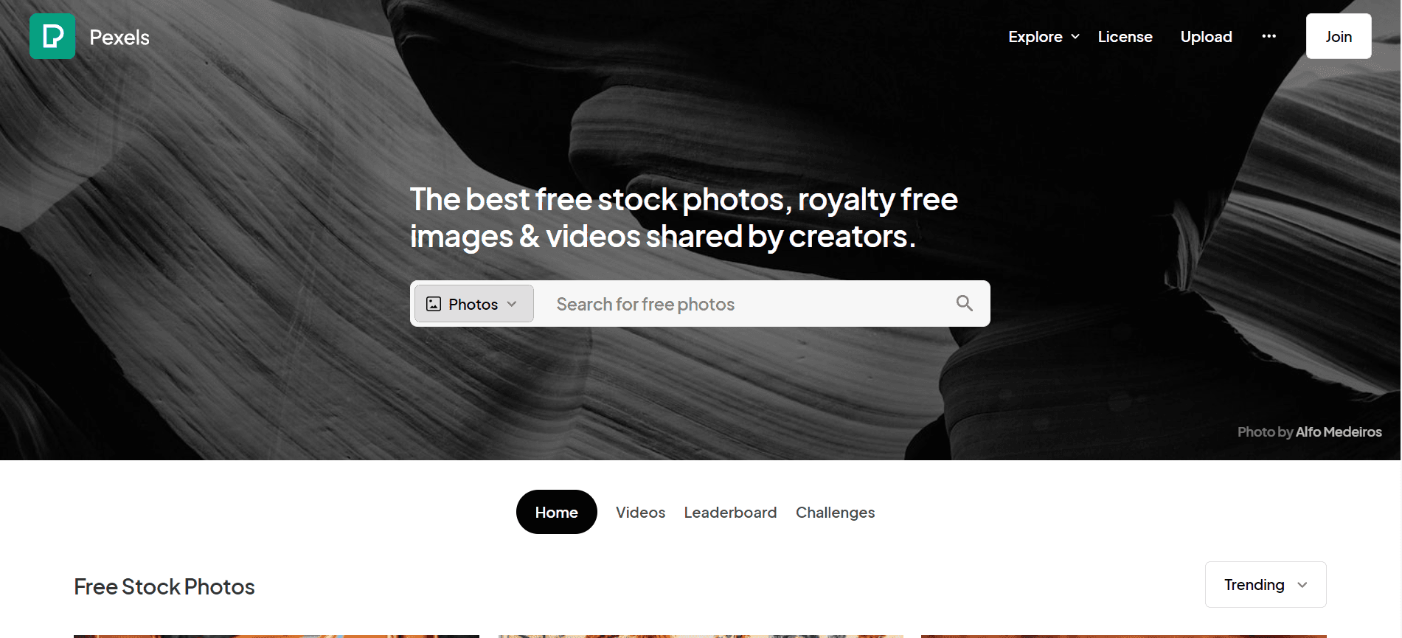Focus the Search for free photos field

click(x=745, y=304)
